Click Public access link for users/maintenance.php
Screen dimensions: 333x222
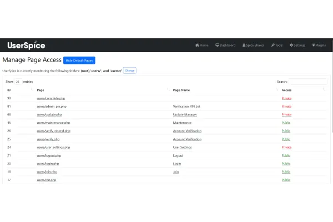click(x=286, y=123)
